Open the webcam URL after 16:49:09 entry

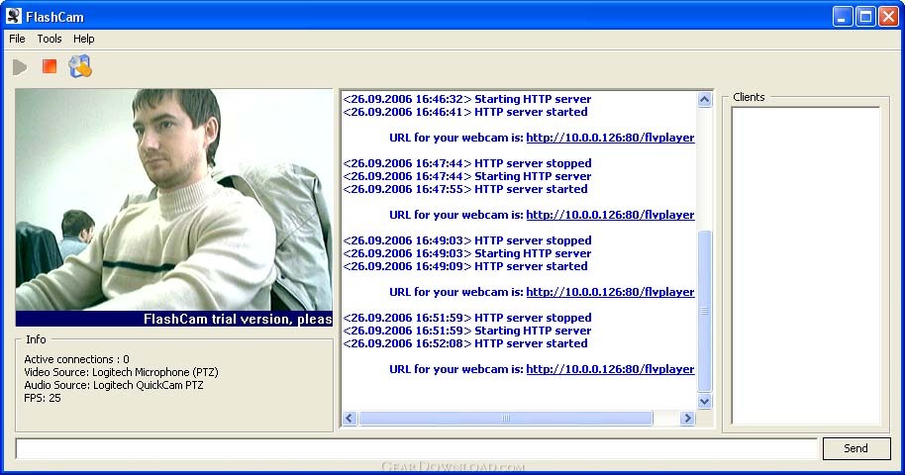pyautogui.click(x=610, y=292)
